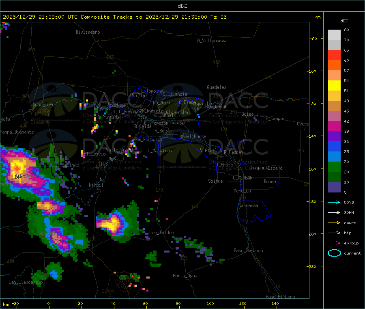Click the Lag.Llancanelo map label
The width and height of the screenshot is (365, 309).
point(26,282)
